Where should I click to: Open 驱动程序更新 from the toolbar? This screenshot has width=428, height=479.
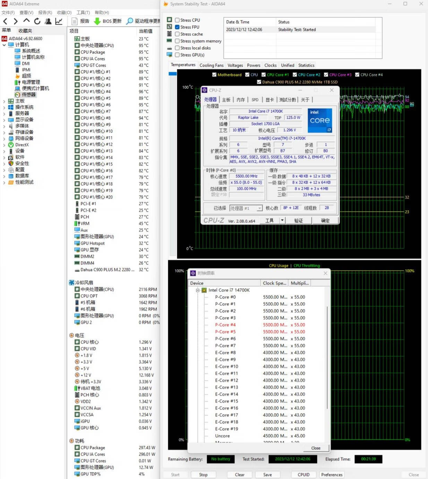point(143,21)
